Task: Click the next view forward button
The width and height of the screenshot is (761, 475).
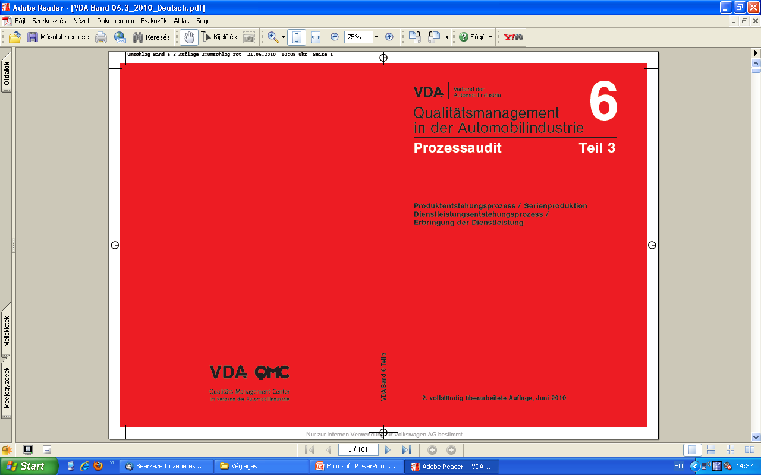Action: pos(451,450)
